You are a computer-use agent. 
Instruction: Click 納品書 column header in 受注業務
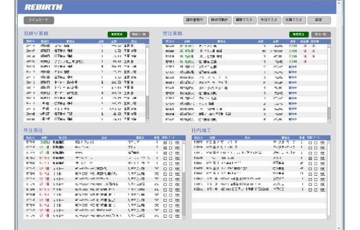(x=305, y=42)
